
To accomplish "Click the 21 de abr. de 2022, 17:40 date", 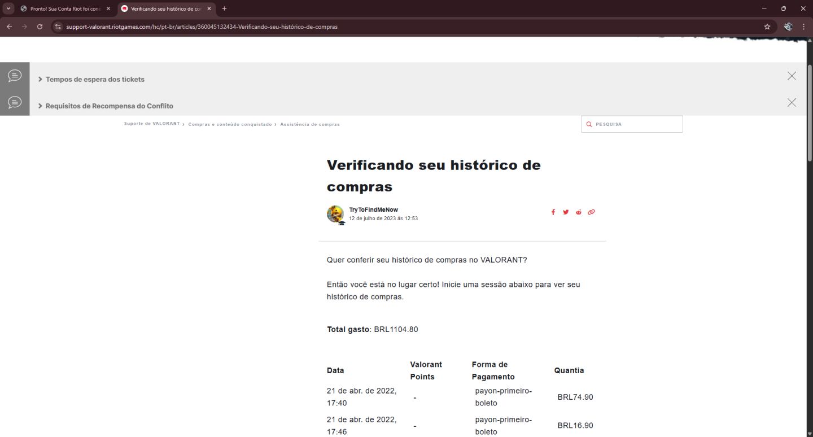I will (361, 397).
